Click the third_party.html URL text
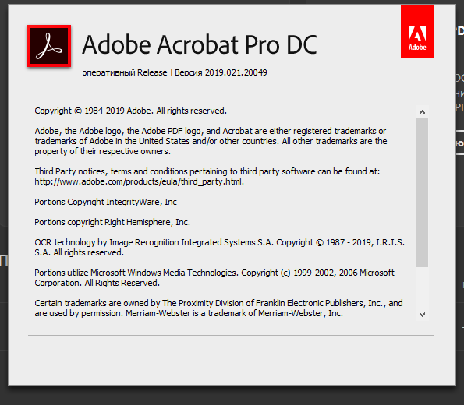464x405 pixels. click(x=139, y=181)
